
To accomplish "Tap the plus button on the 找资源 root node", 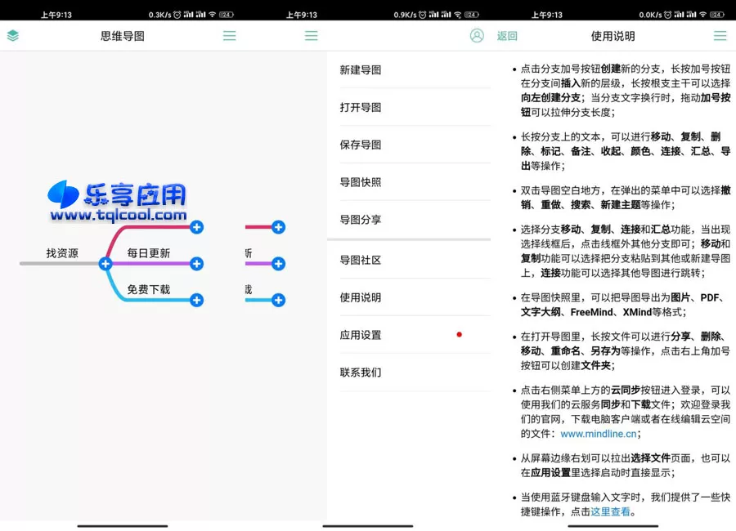I will [105, 264].
